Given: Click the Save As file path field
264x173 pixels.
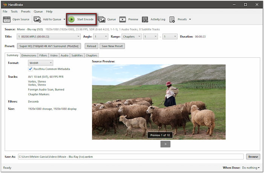Looking at the screenshot, I should (131, 157).
